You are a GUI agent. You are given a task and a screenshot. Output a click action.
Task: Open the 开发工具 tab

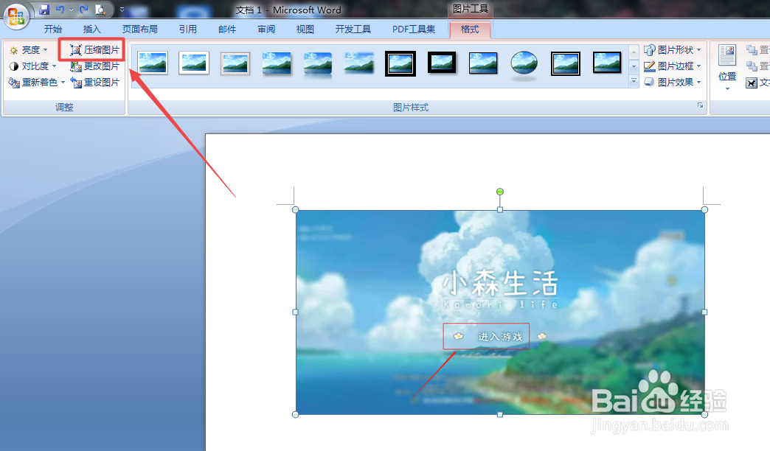[x=353, y=29]
